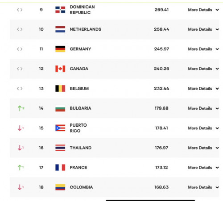The width and height of the screenshot is (223, 201).
Task: Expand Colombia details chevron
Action: coord(217,187)
